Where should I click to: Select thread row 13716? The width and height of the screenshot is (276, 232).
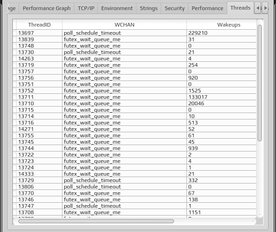pyautogui.click(x=135, y=122)
